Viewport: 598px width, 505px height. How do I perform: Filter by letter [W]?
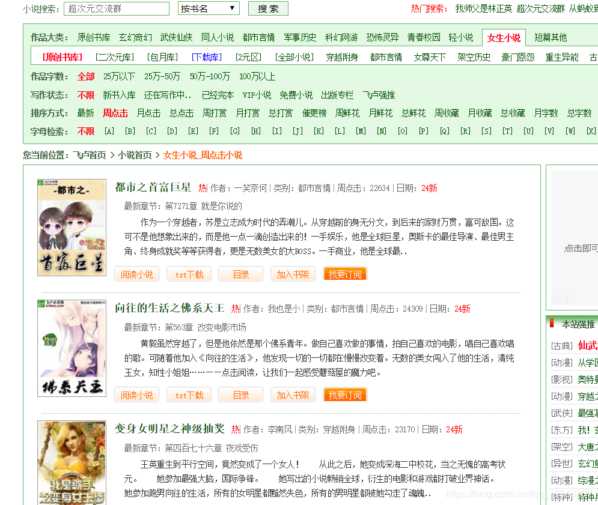point(570,131)
